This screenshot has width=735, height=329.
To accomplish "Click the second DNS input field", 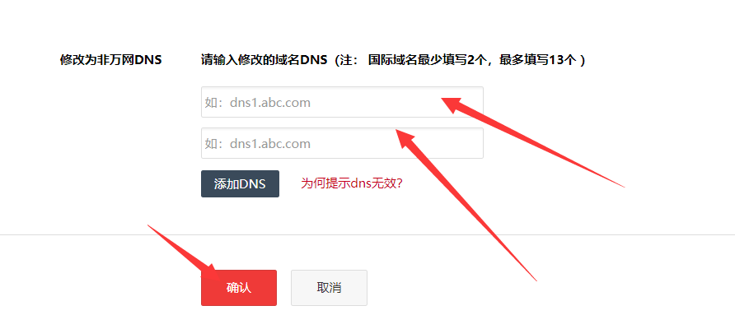I will click(x=342, y=143).
